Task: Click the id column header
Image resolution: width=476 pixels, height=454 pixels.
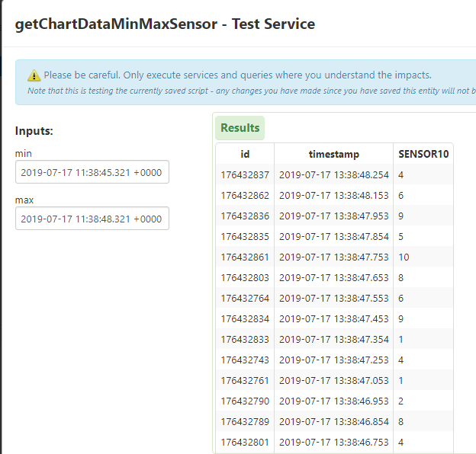Action: click(245, 154)
